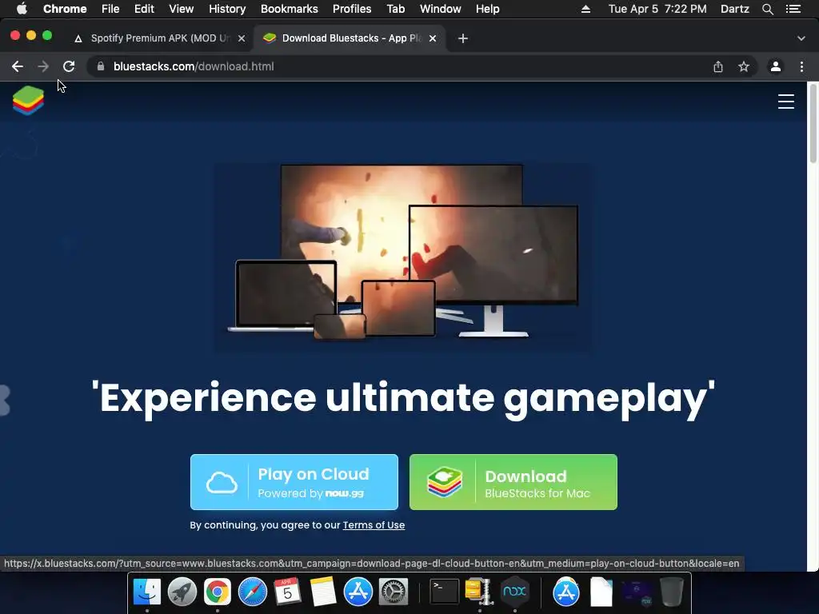Expand the tab search chevron

pyautogui.click(x=801, y=38)
